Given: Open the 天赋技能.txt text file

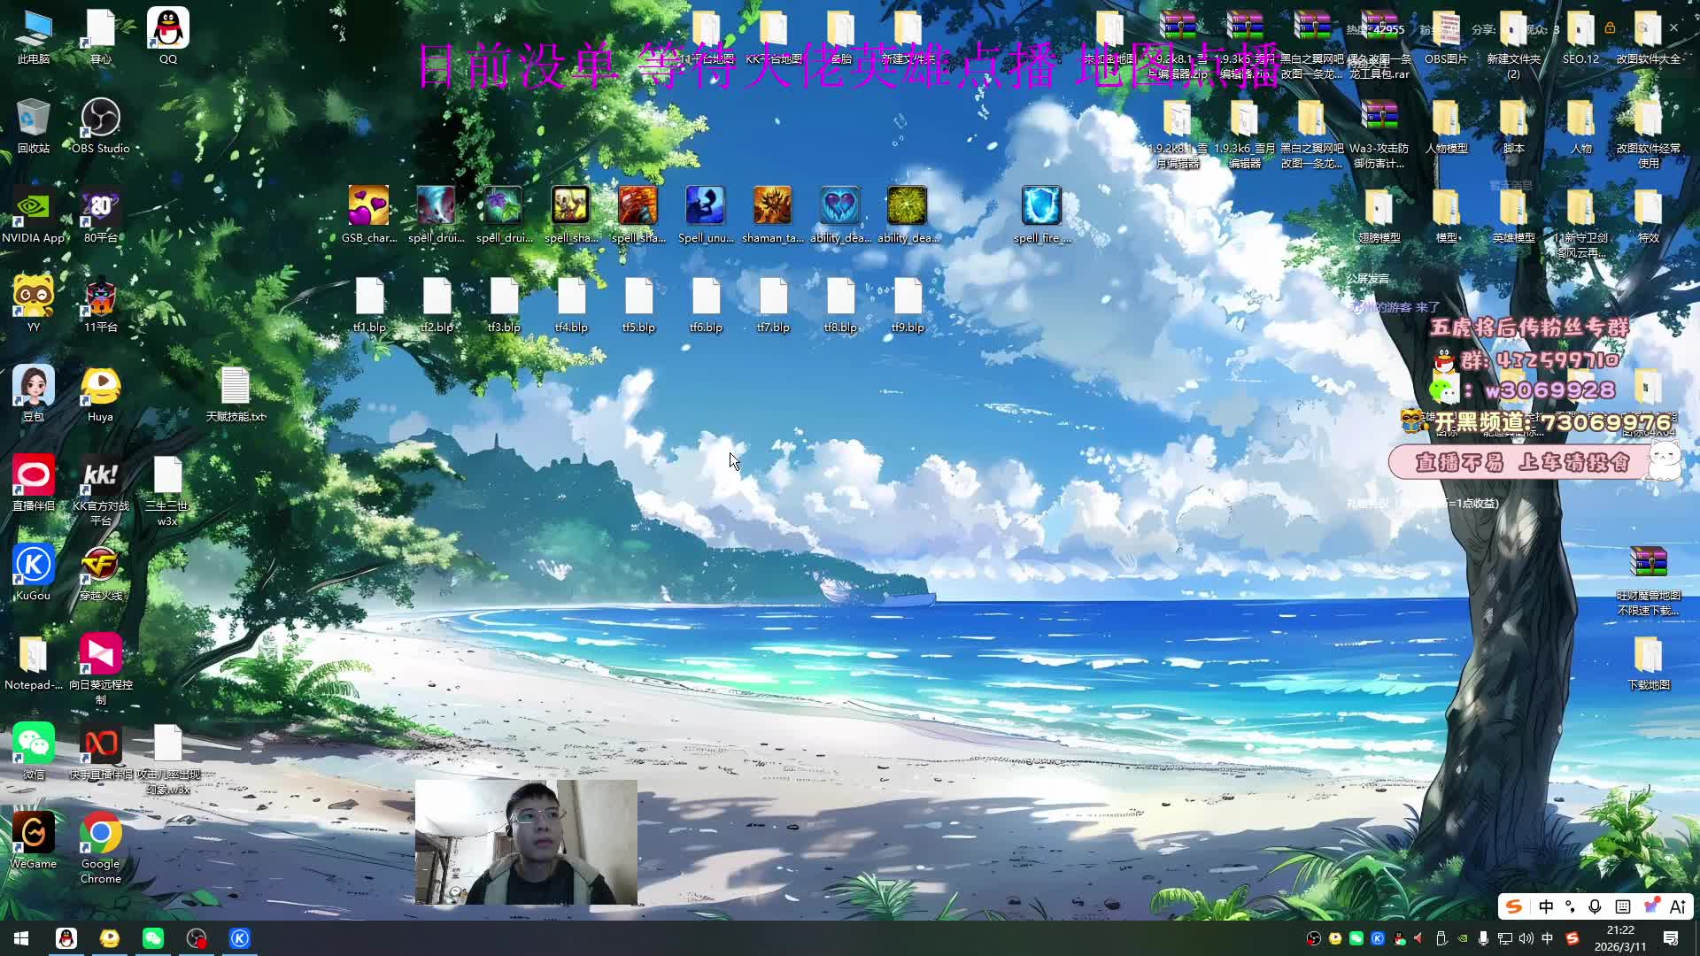Looking at the screenshot, I should tap(235, 387).
